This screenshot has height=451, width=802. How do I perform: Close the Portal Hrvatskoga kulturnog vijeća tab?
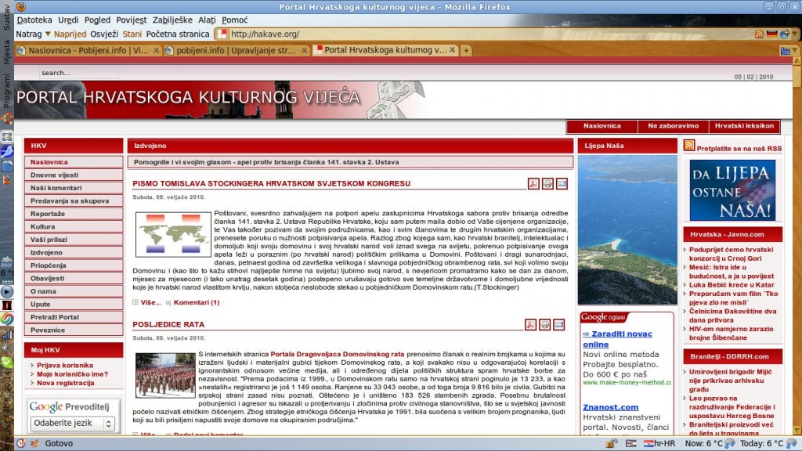click(452, 50)
